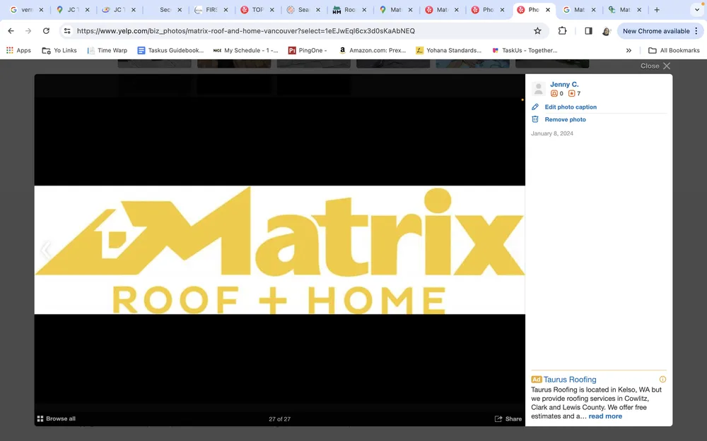
Task: Toggle the Chrome side panel open
Action: point(588,30)
